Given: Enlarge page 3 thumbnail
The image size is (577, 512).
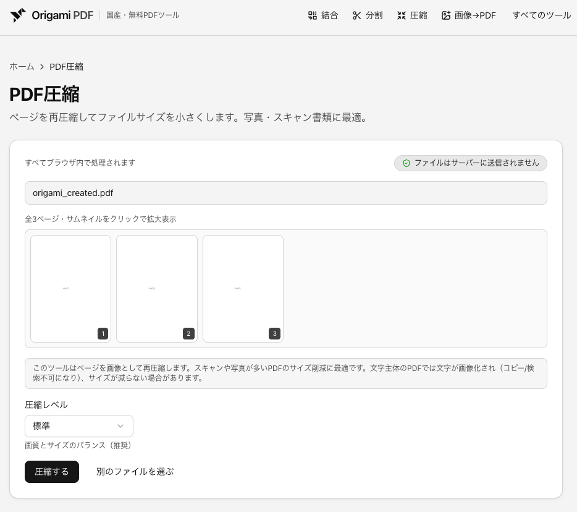Looking at the screenshot, I should coord(243,289).
